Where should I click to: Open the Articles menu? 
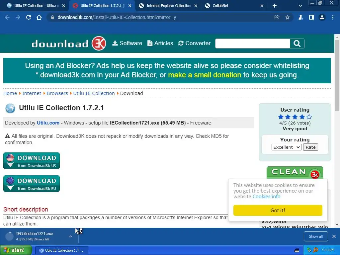coord(160,43)
